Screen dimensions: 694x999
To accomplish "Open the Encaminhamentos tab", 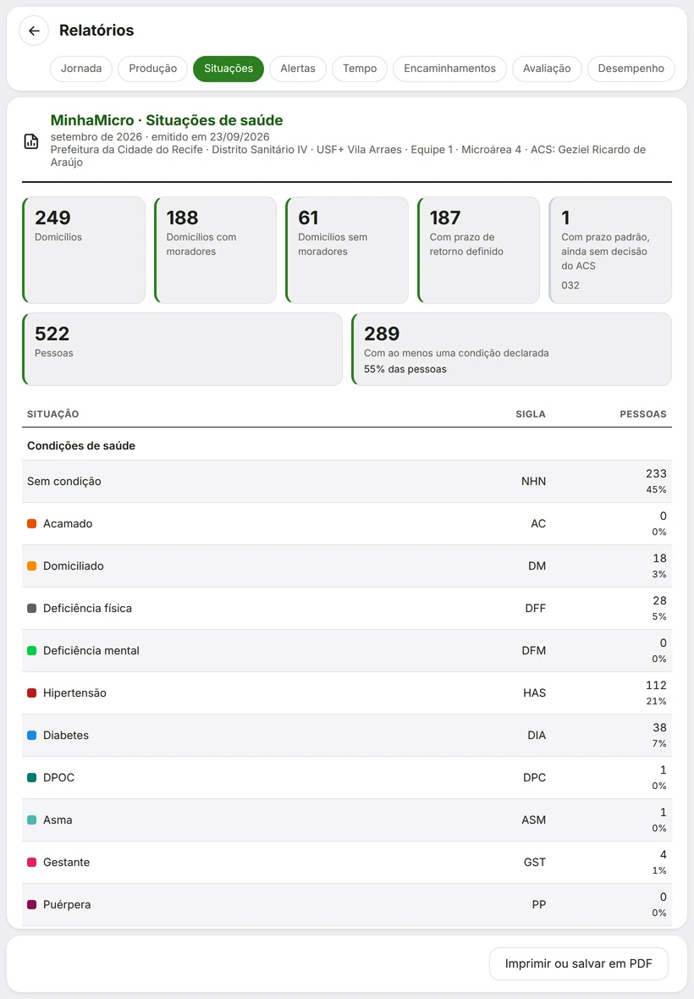I will (449, 69).
